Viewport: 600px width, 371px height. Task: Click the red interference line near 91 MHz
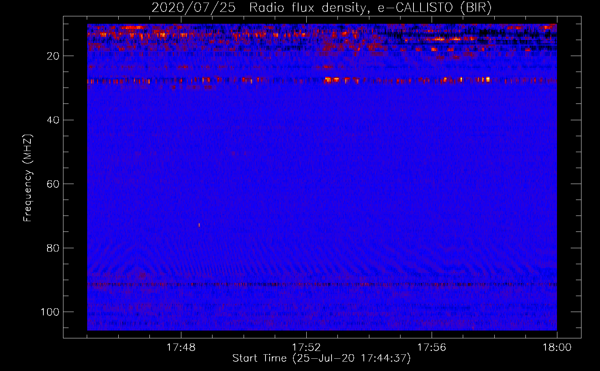pyautogui.click(x=322, y=285)
